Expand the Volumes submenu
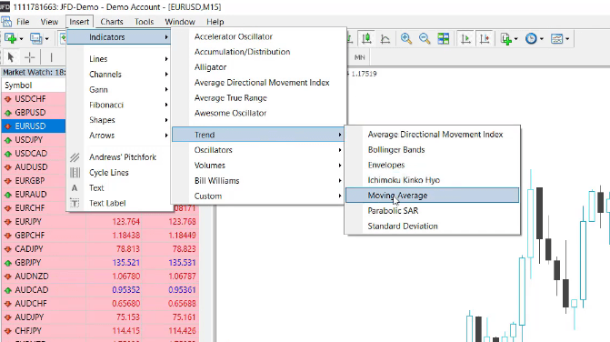Viewport: 610px width, 342px height. coord(259,166)
